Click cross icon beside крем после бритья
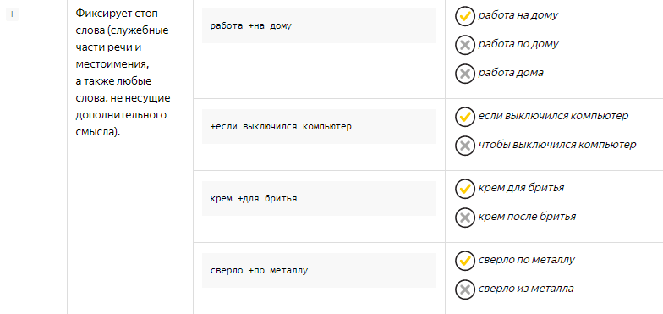 coord(465,218)
